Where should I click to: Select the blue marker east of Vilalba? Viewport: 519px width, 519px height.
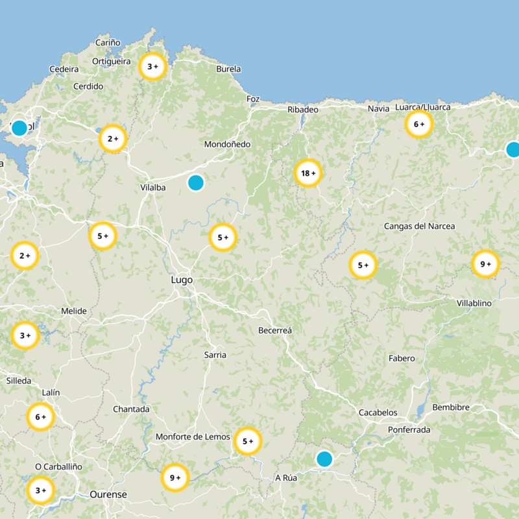196,183
